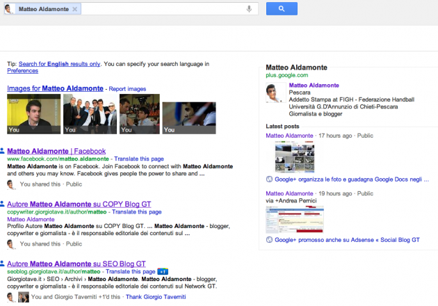Click the +1 button on SEO Blog result
Viewport: 438px width, 306px height.
(x=163, y=272)
